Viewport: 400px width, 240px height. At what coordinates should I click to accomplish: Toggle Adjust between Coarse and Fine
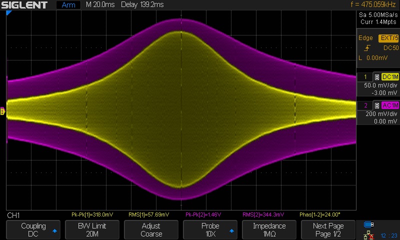[151, 230]
